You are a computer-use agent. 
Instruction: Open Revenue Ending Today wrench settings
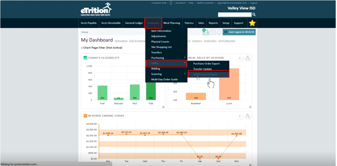tap(248, 116)
